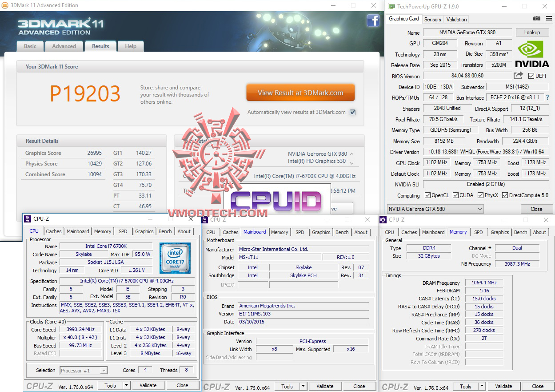
Task: Click the Lookup button in GPU-Z
Action: click(532, 32)
